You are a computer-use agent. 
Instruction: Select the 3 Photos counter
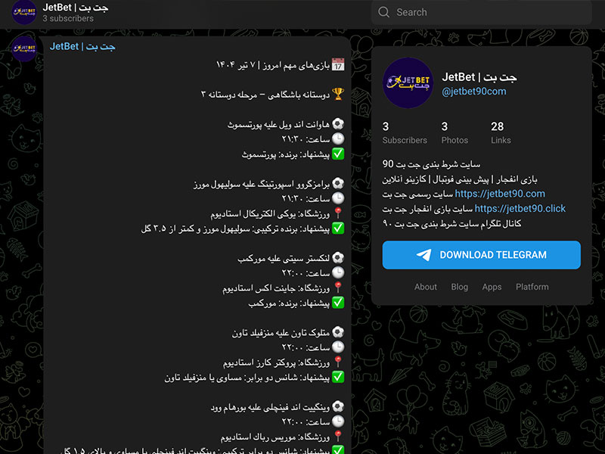455,132
